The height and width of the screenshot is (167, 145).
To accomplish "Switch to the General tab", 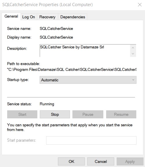I will (11, 17).
